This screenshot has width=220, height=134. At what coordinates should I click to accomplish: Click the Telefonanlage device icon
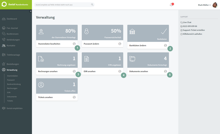click(4, 55)
